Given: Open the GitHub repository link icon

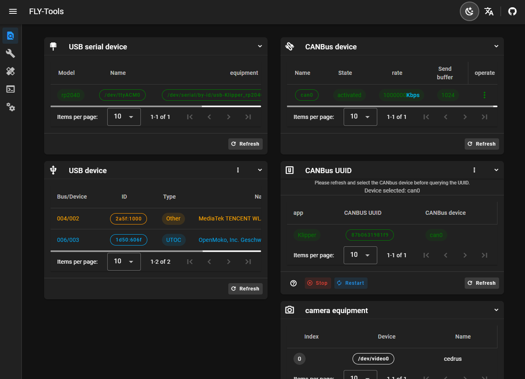Looking at the screenshot, I should point(512,11).
